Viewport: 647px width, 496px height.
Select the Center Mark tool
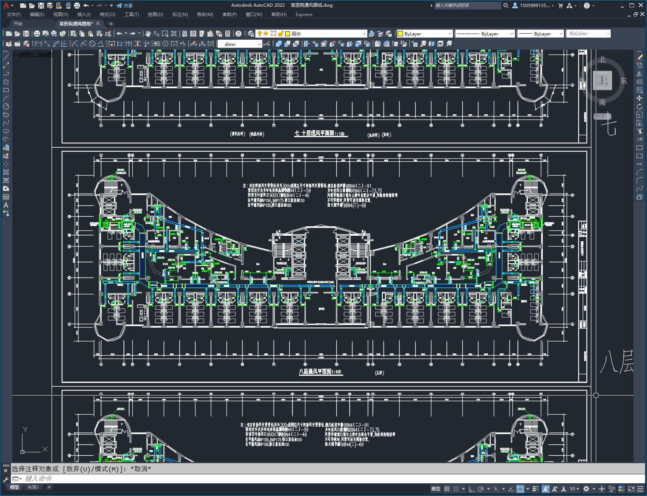pyautogui.click(x=165, y=44)
